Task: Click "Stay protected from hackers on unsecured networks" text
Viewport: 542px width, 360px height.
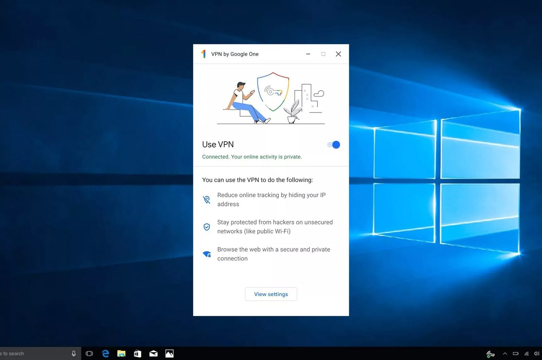Action: click(275, 227)
